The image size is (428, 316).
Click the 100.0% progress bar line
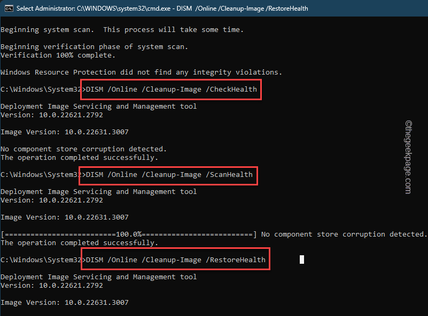pyautogui.click(x=129, y=234)
